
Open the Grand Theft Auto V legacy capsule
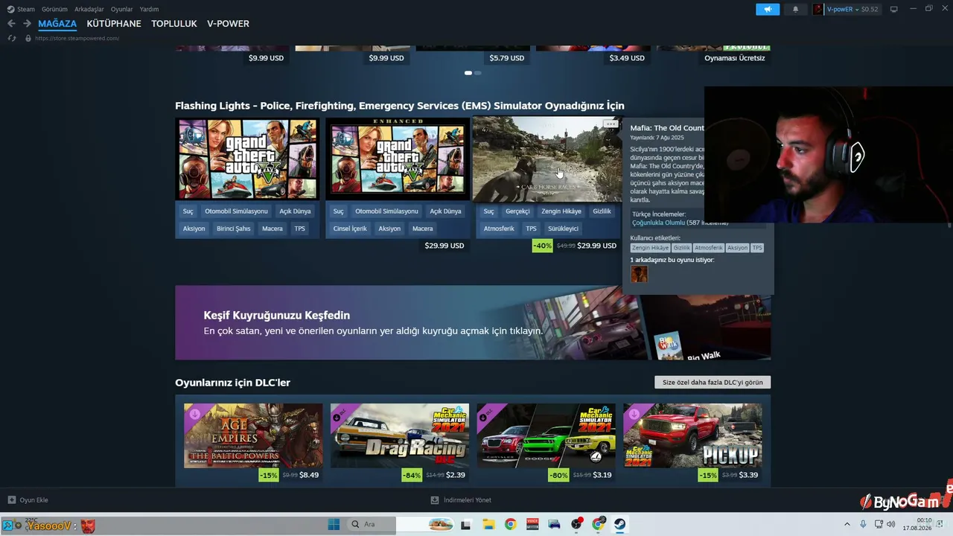tap(248, 159)
